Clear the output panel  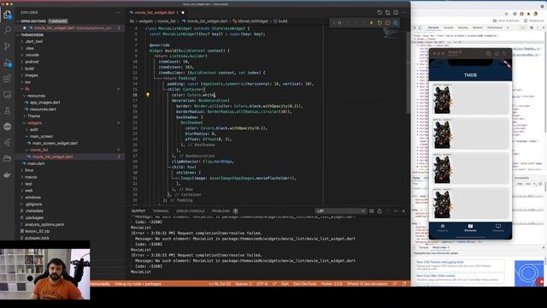tap(372, 211)
